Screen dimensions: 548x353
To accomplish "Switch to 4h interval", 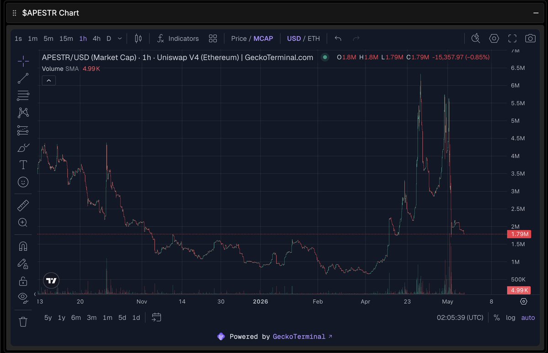I will (97, 38).
